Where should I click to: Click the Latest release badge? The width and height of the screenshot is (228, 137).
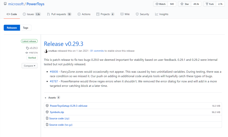pos(29,41)
